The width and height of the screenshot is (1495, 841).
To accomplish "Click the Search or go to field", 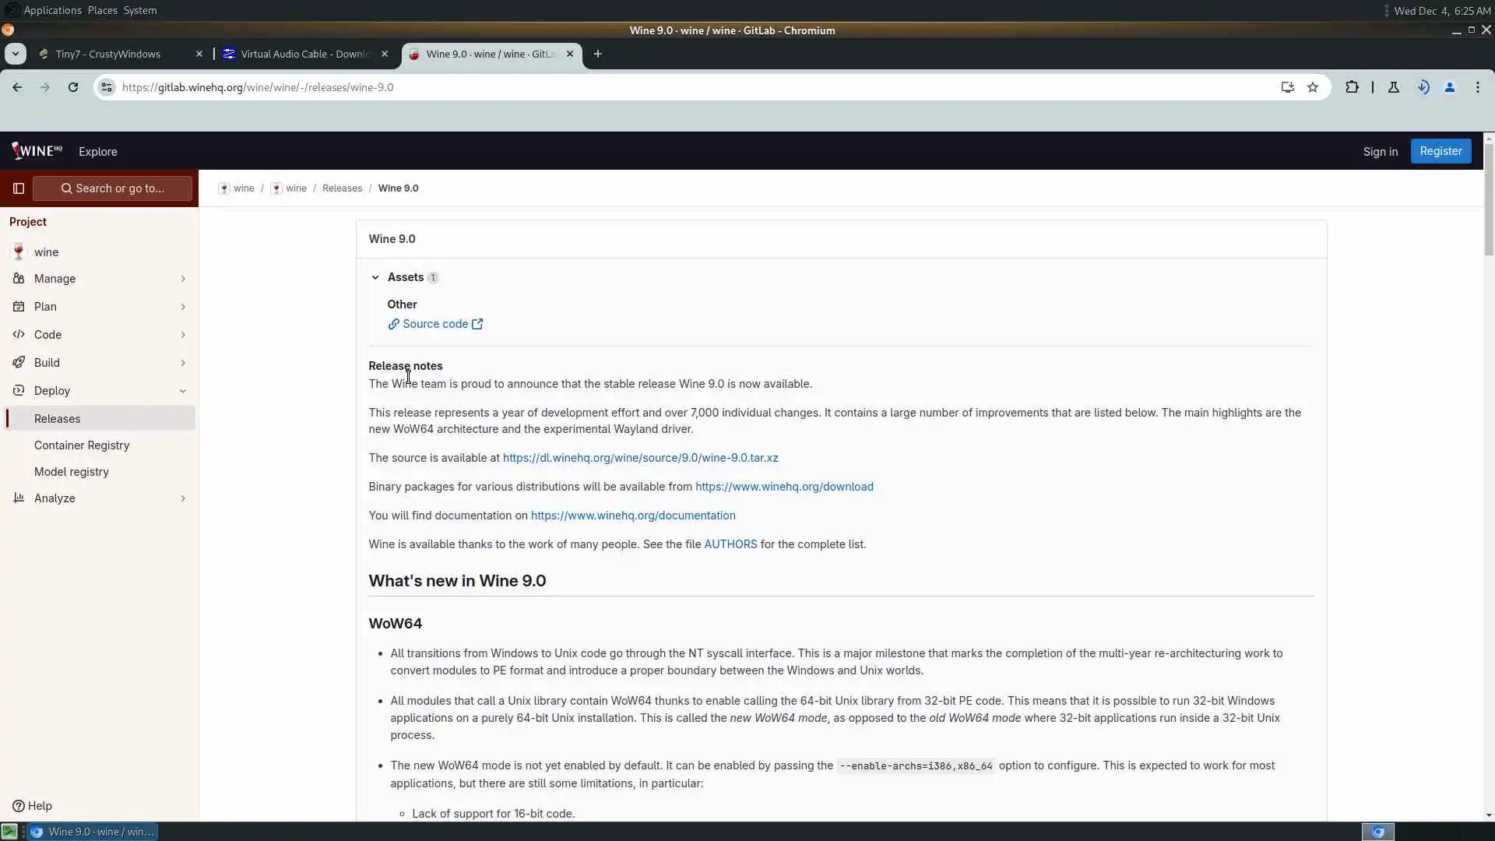I will [113, 188].
